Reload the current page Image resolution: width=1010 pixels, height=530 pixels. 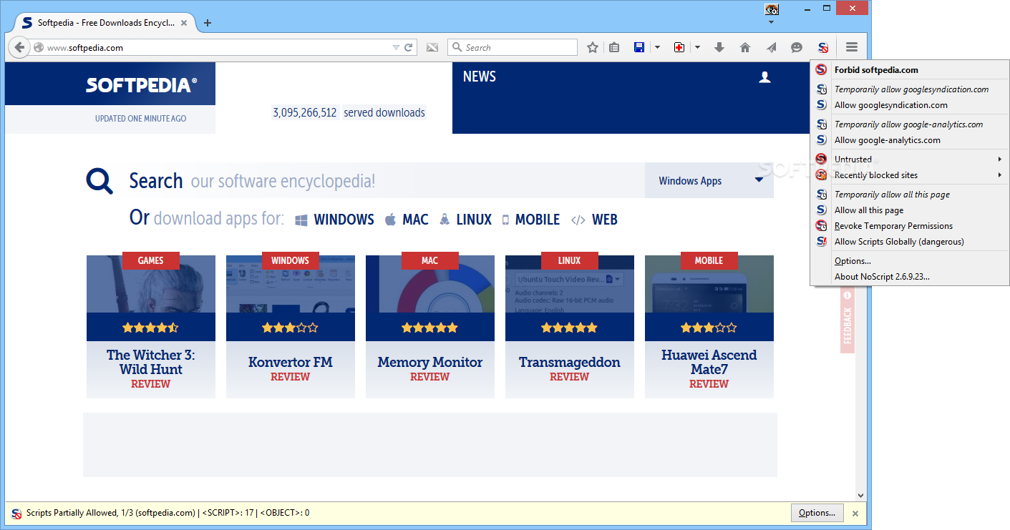409,47
